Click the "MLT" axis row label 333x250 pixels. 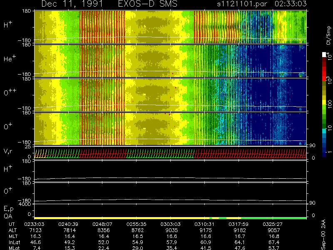tap(13, 236)
